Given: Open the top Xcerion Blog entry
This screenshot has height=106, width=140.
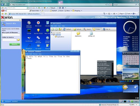Looking at the screenshot, I should coord(104,65).
